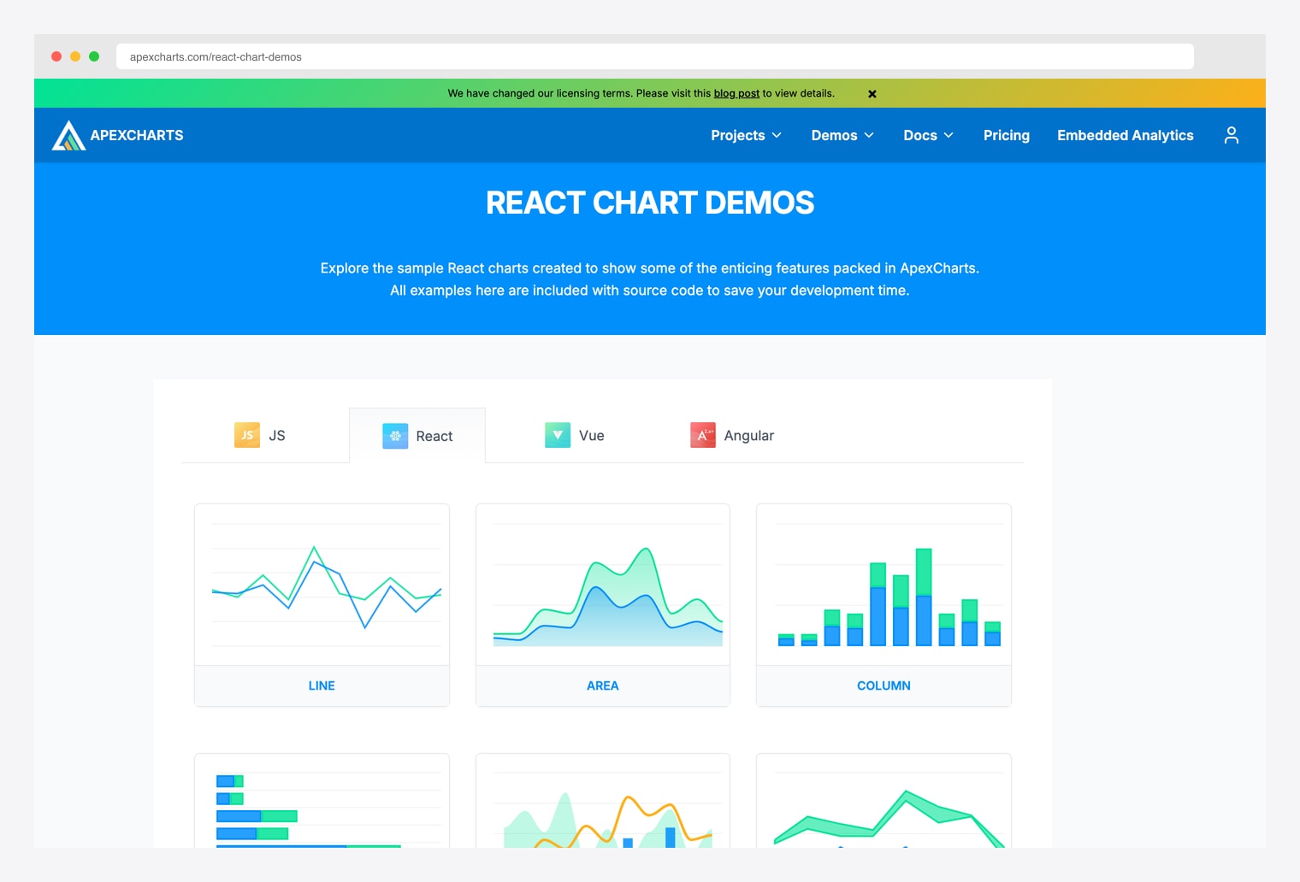This screenshot has width=1300, height=882.
Task: Click the LINE label link
Action: [x=322, y=685]
